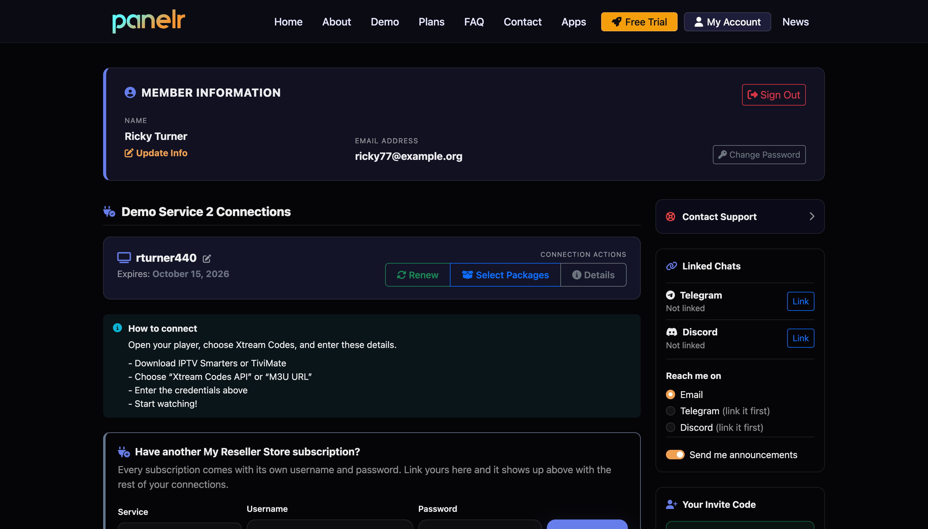
Task: Click the panelr logo
Action: (x=149, y=21)
